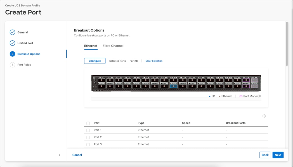Click the highlighted breakout port on the chassis image
The image size is (293, 167).
[173, 86]
